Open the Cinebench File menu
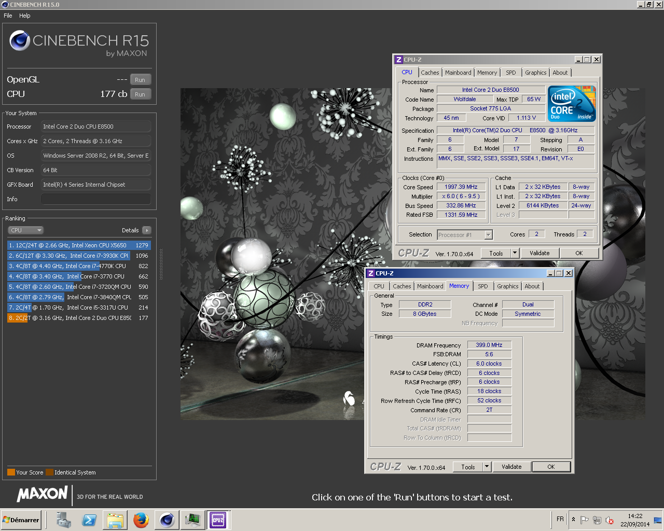664x531 pixels. [8, 16]
